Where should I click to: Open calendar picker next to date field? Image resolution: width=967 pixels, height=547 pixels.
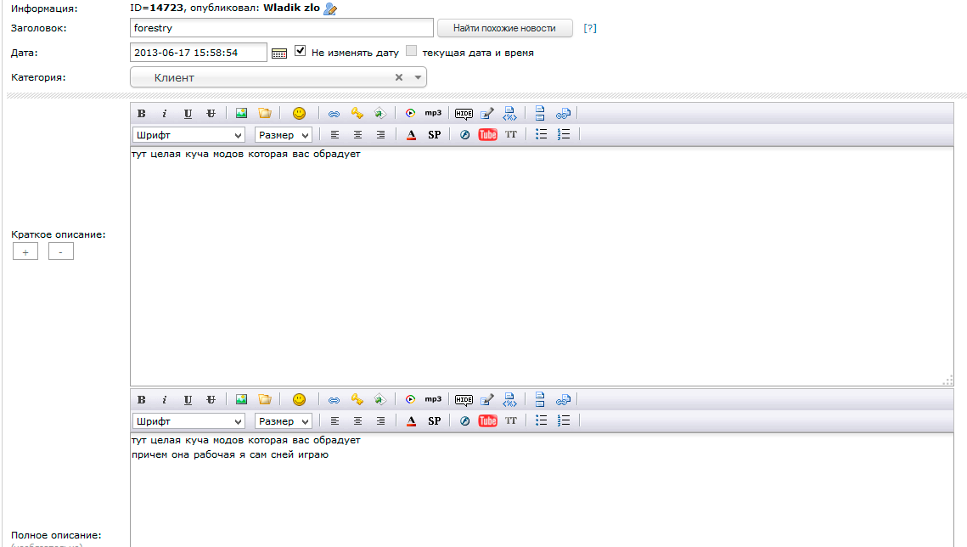pyautogui.click(x=279, y=53)
